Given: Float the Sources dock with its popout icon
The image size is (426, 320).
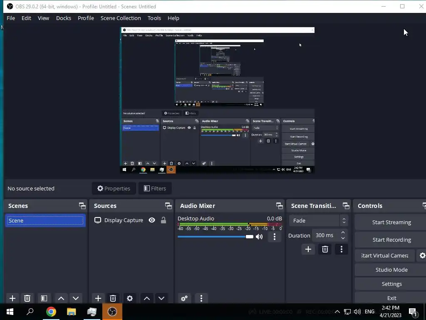Looking at the screenshot, I should tap(168, 206).
